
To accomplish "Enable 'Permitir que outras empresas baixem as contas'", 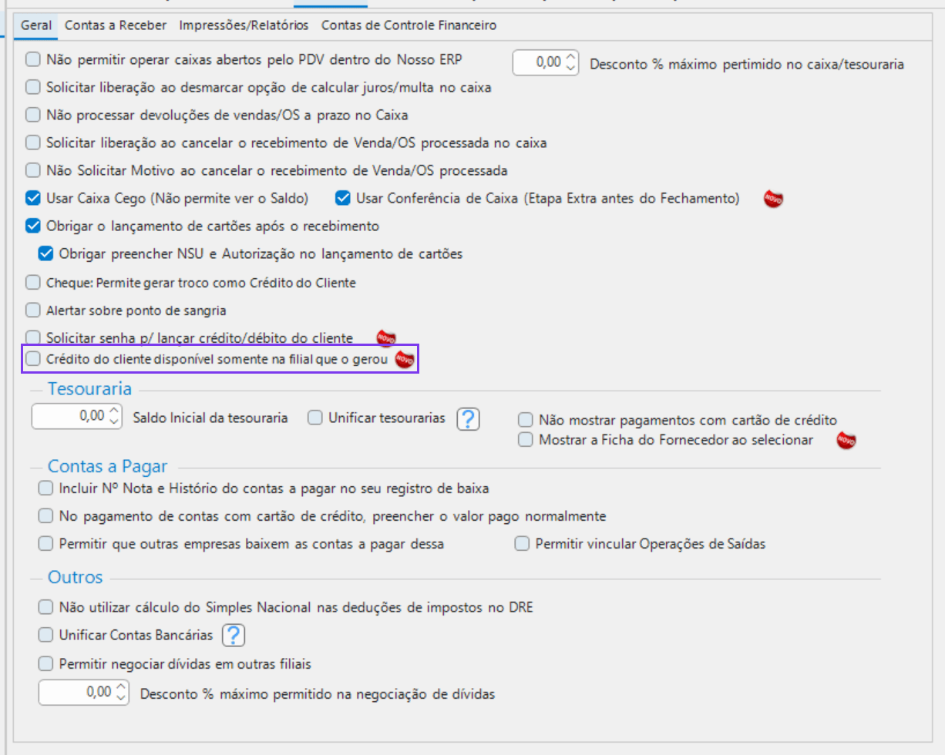I will click(45, 543).
